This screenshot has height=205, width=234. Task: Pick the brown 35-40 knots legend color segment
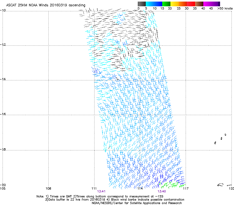coord(199,4)
